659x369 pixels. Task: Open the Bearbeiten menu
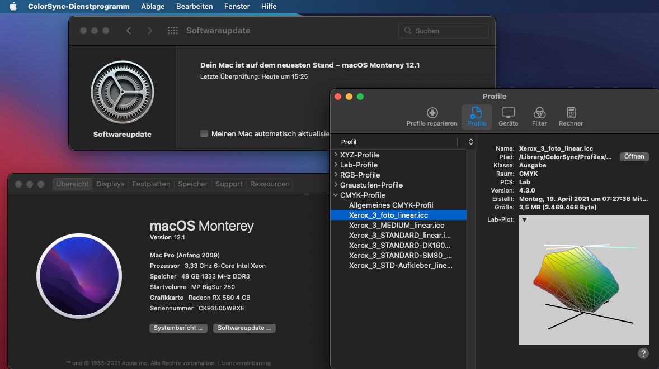[194, 6]
